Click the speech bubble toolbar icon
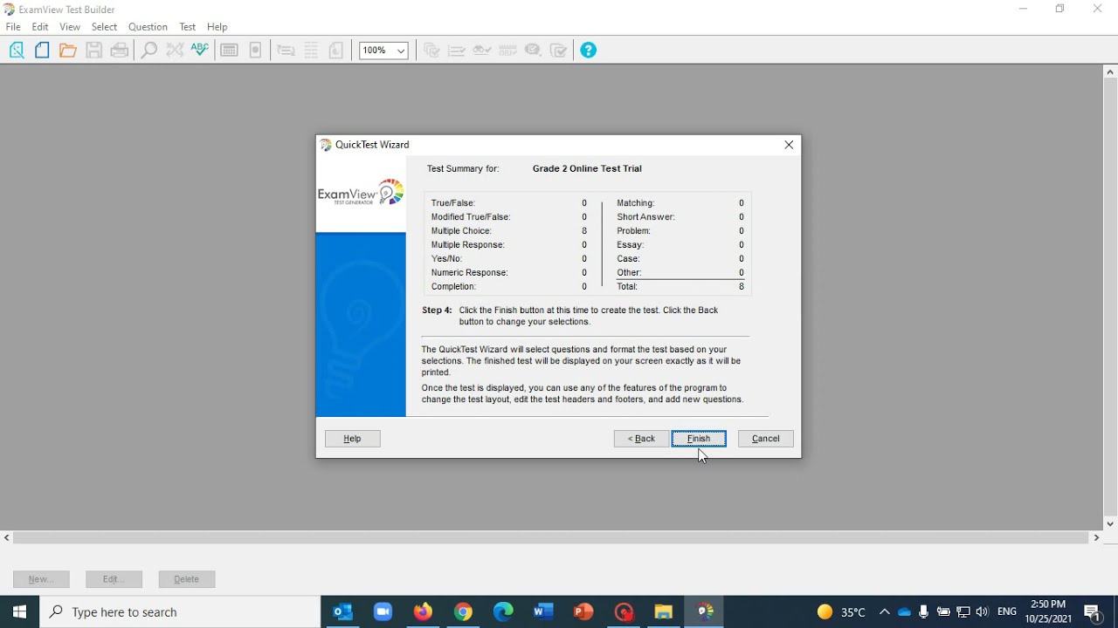The image size is (1118, 628). tap(533, 51)
